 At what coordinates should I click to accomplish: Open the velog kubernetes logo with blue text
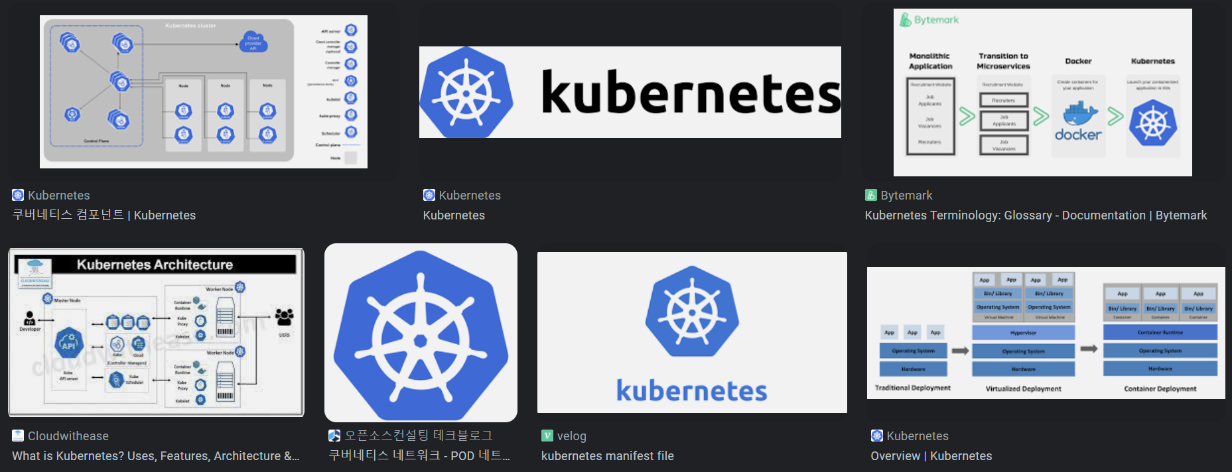692,332
